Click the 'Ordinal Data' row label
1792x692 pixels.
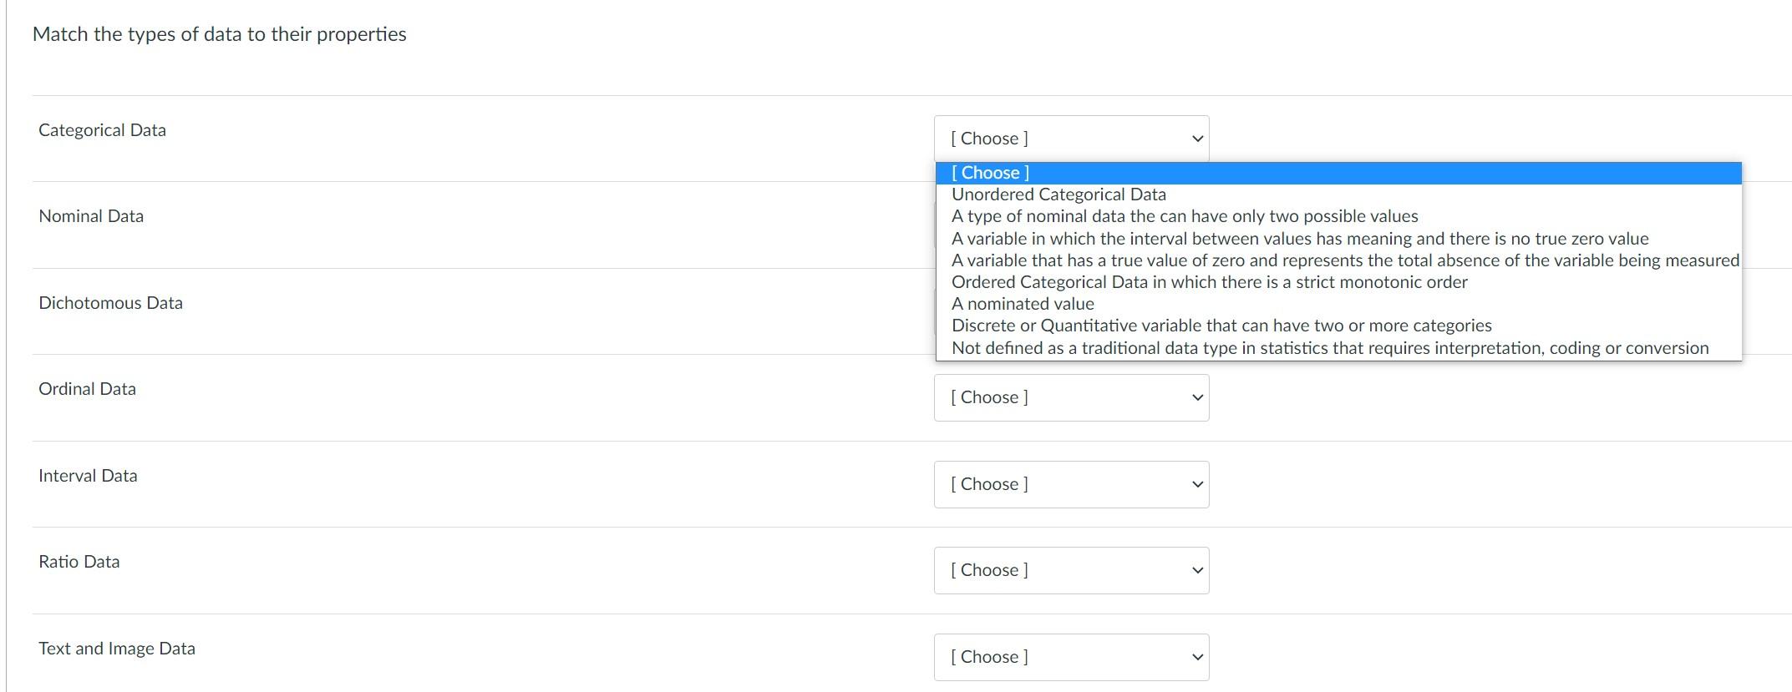[87, 389]
